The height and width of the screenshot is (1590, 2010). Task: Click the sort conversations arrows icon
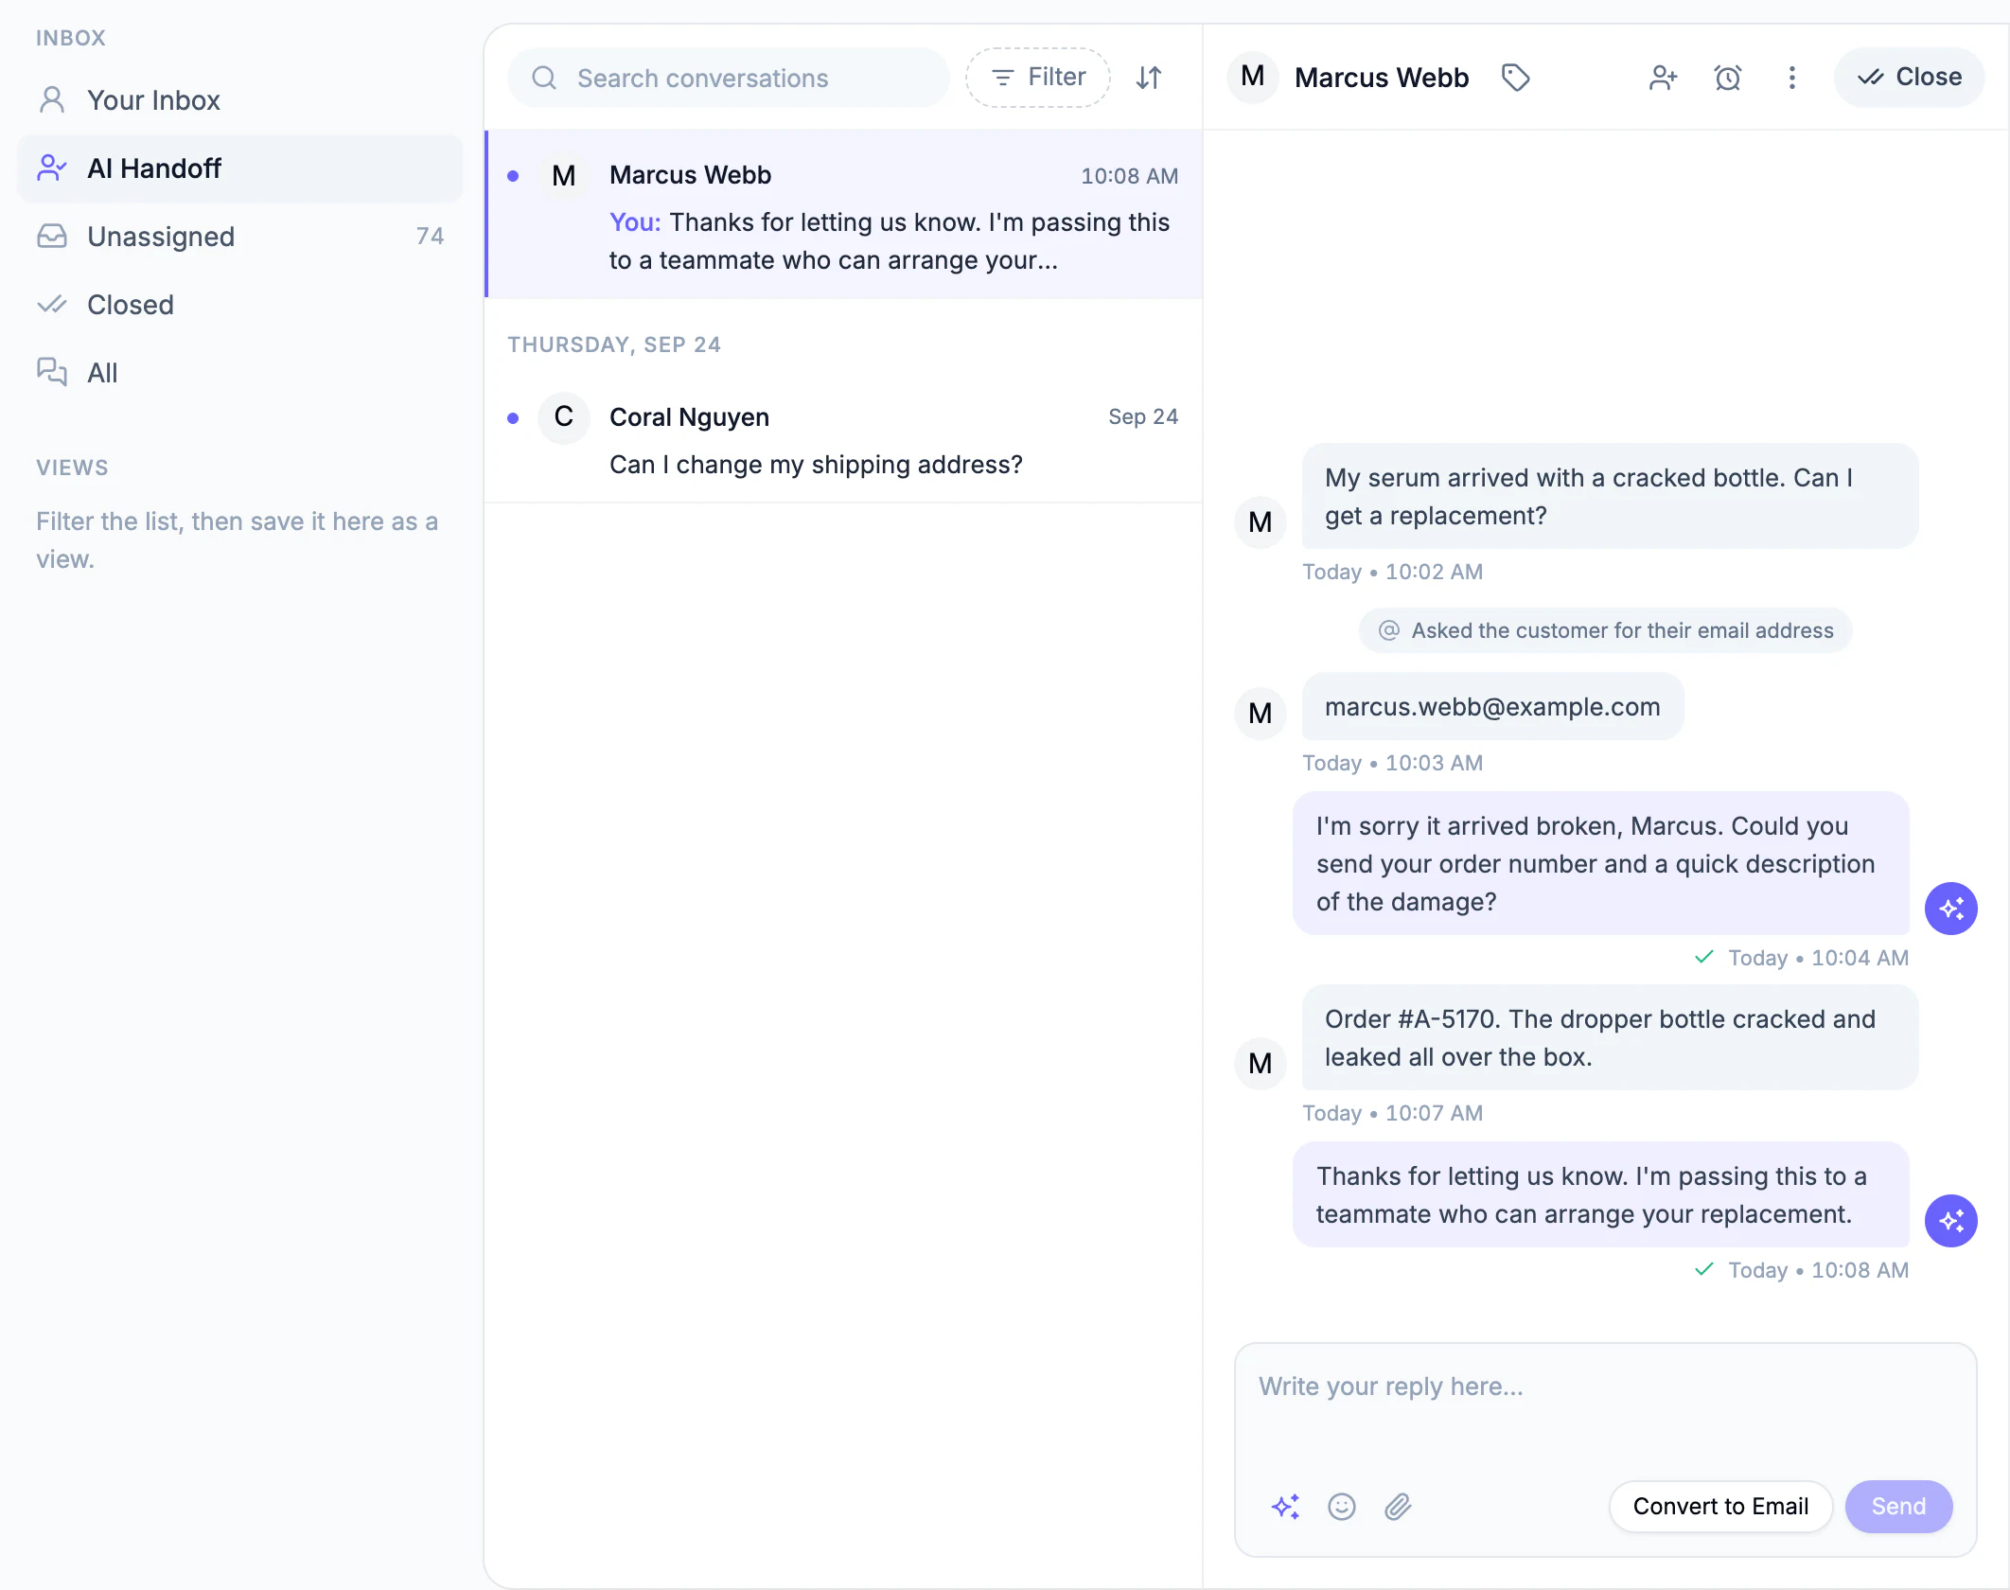point(1149,78)
